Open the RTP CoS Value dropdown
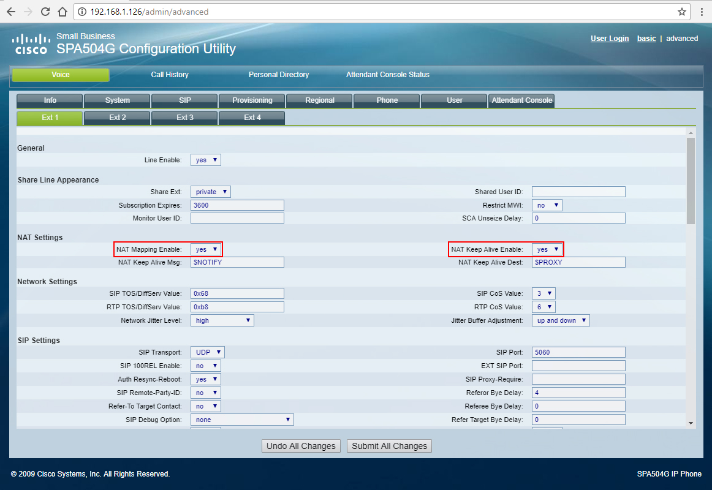This screenshot has height=490, width=712. point(543,307)
